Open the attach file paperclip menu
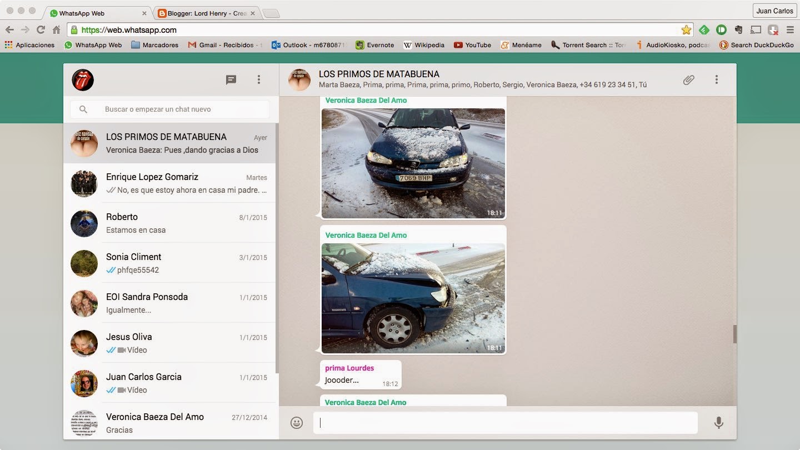The height and width of the screenshot is (450, 800). (689, 80)
